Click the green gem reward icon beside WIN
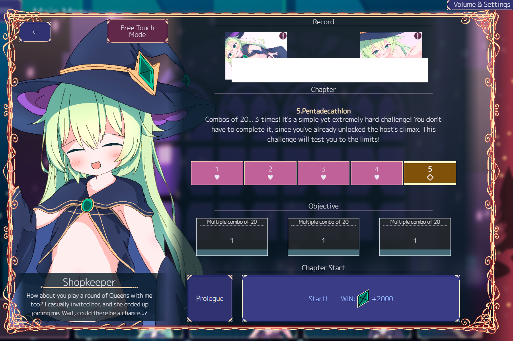 point(363,298)
